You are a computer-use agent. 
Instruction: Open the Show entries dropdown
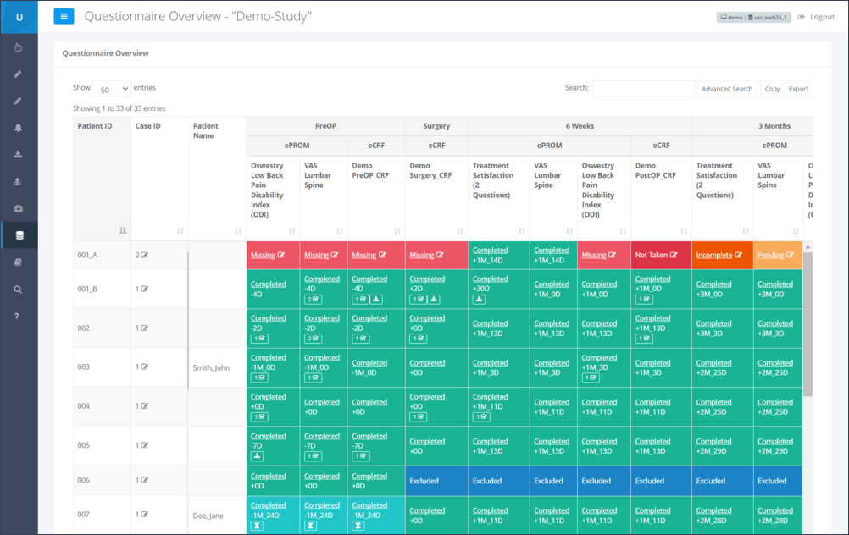pyautogui.click(x=111, y=89)
